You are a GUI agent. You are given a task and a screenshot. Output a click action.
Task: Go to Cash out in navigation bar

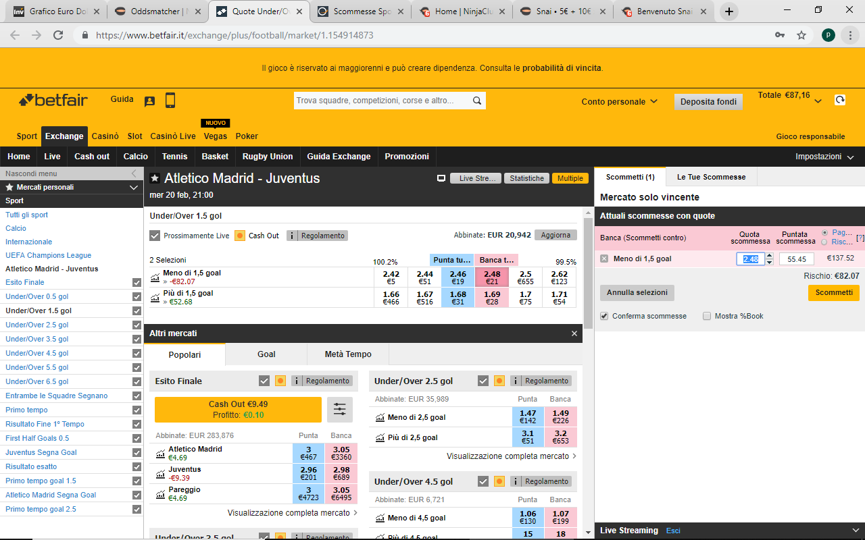pos(92,157)
